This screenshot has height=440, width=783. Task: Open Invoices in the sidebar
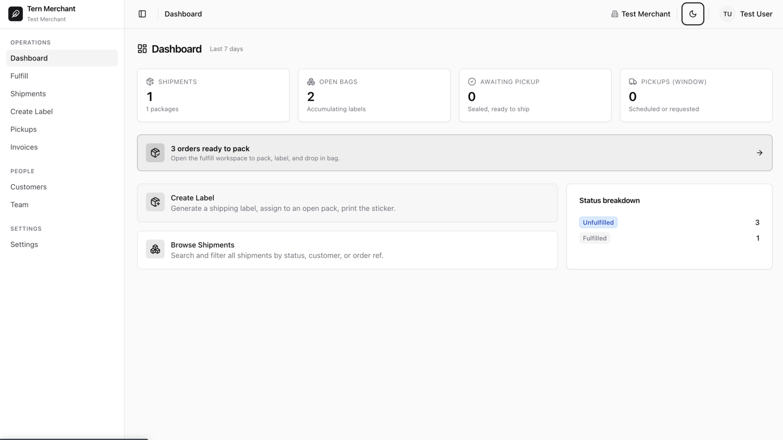pos(62,147)
